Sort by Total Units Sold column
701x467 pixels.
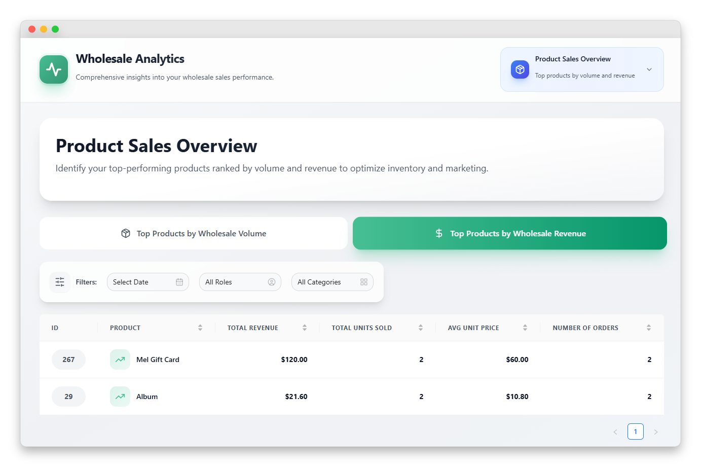click(421, 328)
